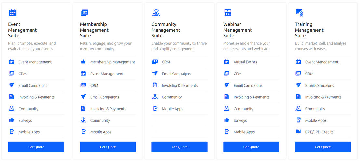This screenshot has height=161, width=360.
Task: Open the Community Management Suite title
Action: (166, 30)
